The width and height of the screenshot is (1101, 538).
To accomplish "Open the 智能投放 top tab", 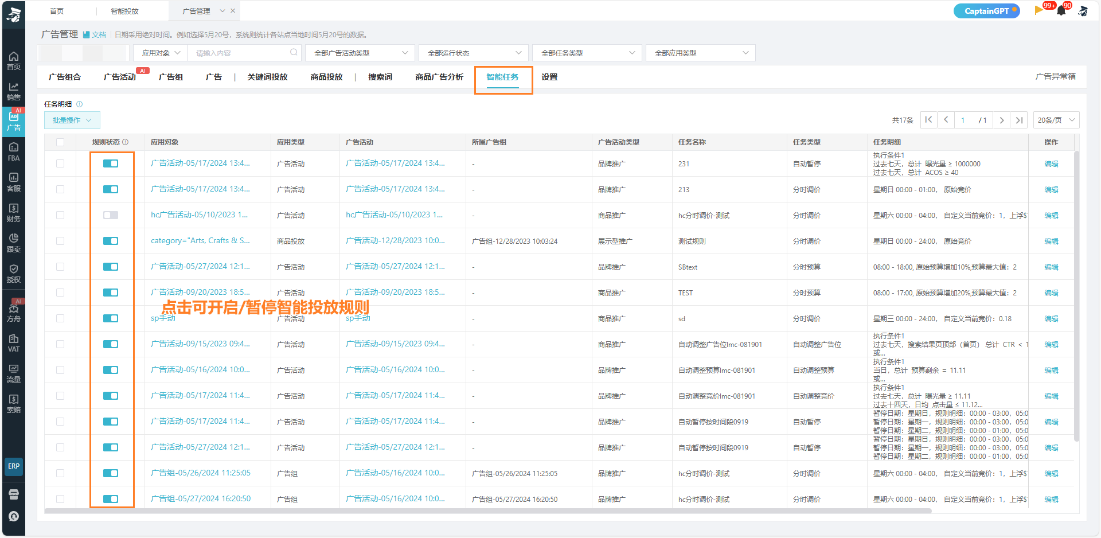I will coord(124,11).
